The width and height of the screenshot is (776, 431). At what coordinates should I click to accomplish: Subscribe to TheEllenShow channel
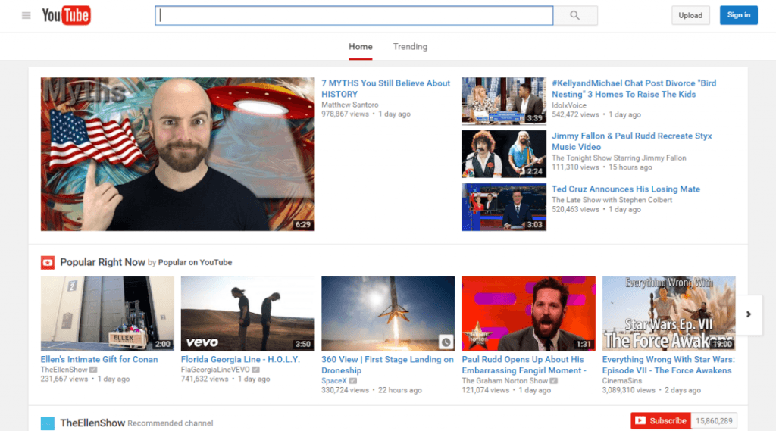click(x=660, y=421)
